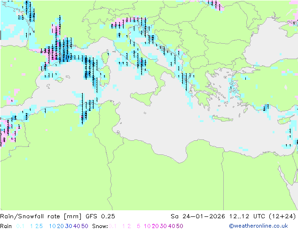Select the Rain 0.1 legend value

click(20, 226)
